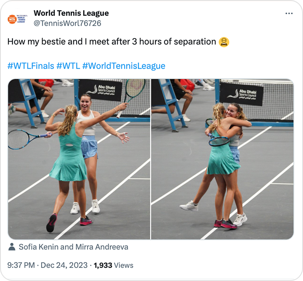Viewport: 303px width, 281px height.
Task: Click the tagged Sofia Kenin and Mirra Andreeva label
Action: (x=73, y=247)
